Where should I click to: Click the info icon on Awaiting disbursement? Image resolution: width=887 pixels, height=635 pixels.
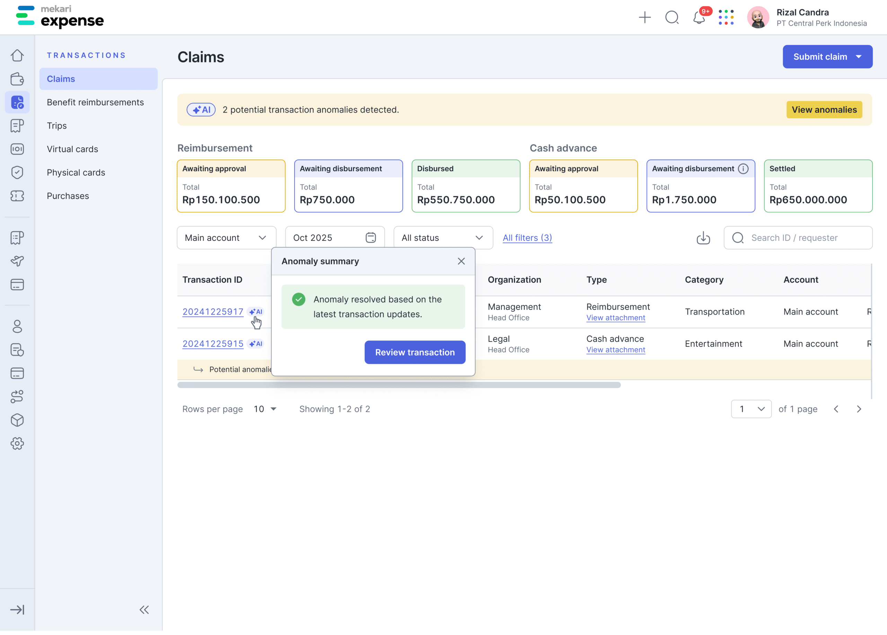pyautogui.click(x=743, y=168)
